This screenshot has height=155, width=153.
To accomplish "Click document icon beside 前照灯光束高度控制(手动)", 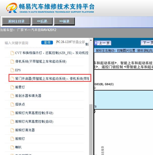I will click(12, 113).
